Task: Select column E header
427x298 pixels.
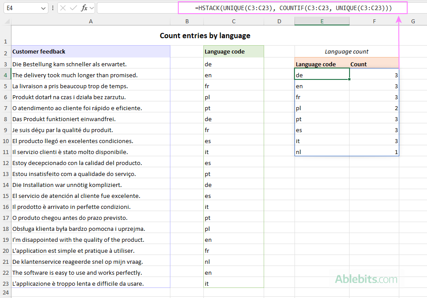Action: [322, 21]
